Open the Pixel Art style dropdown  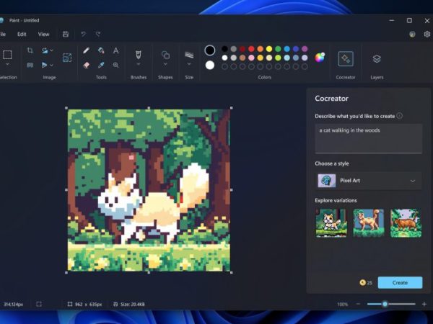coord(368,181)
